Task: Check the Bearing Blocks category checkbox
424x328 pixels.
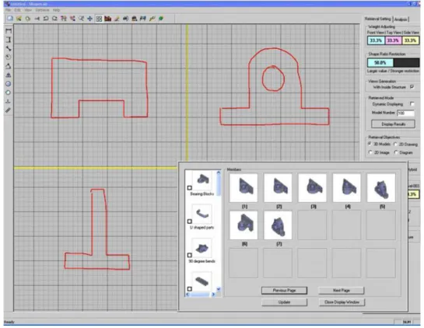Action: point(190,188)
